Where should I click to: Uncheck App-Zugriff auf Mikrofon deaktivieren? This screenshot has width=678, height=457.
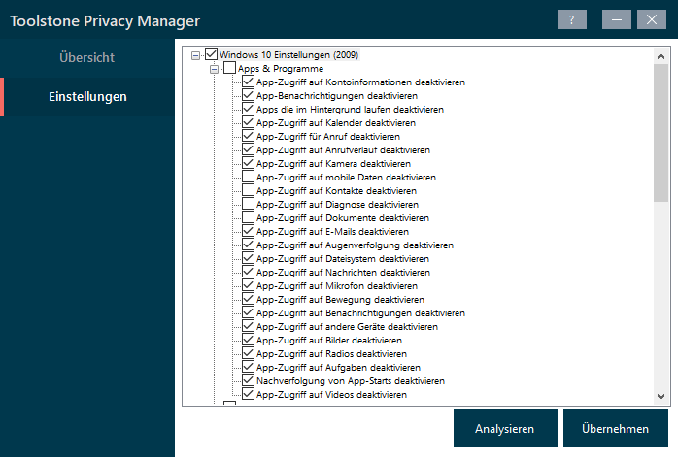click(249, 286)
